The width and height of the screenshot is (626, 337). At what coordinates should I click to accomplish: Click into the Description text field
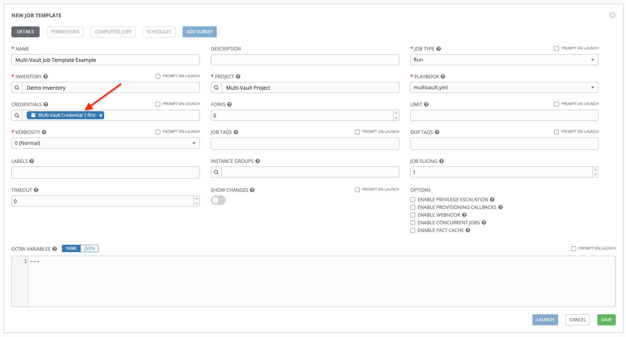click(305, 60)
